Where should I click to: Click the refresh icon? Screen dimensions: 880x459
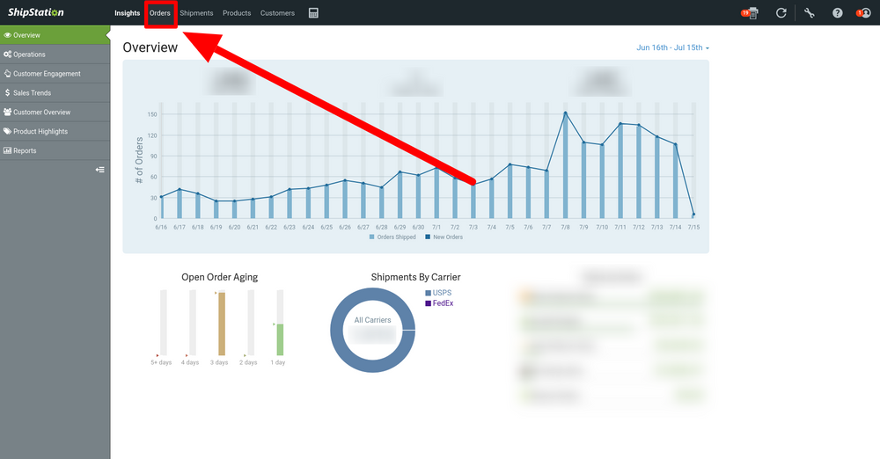tap(781, 13)
